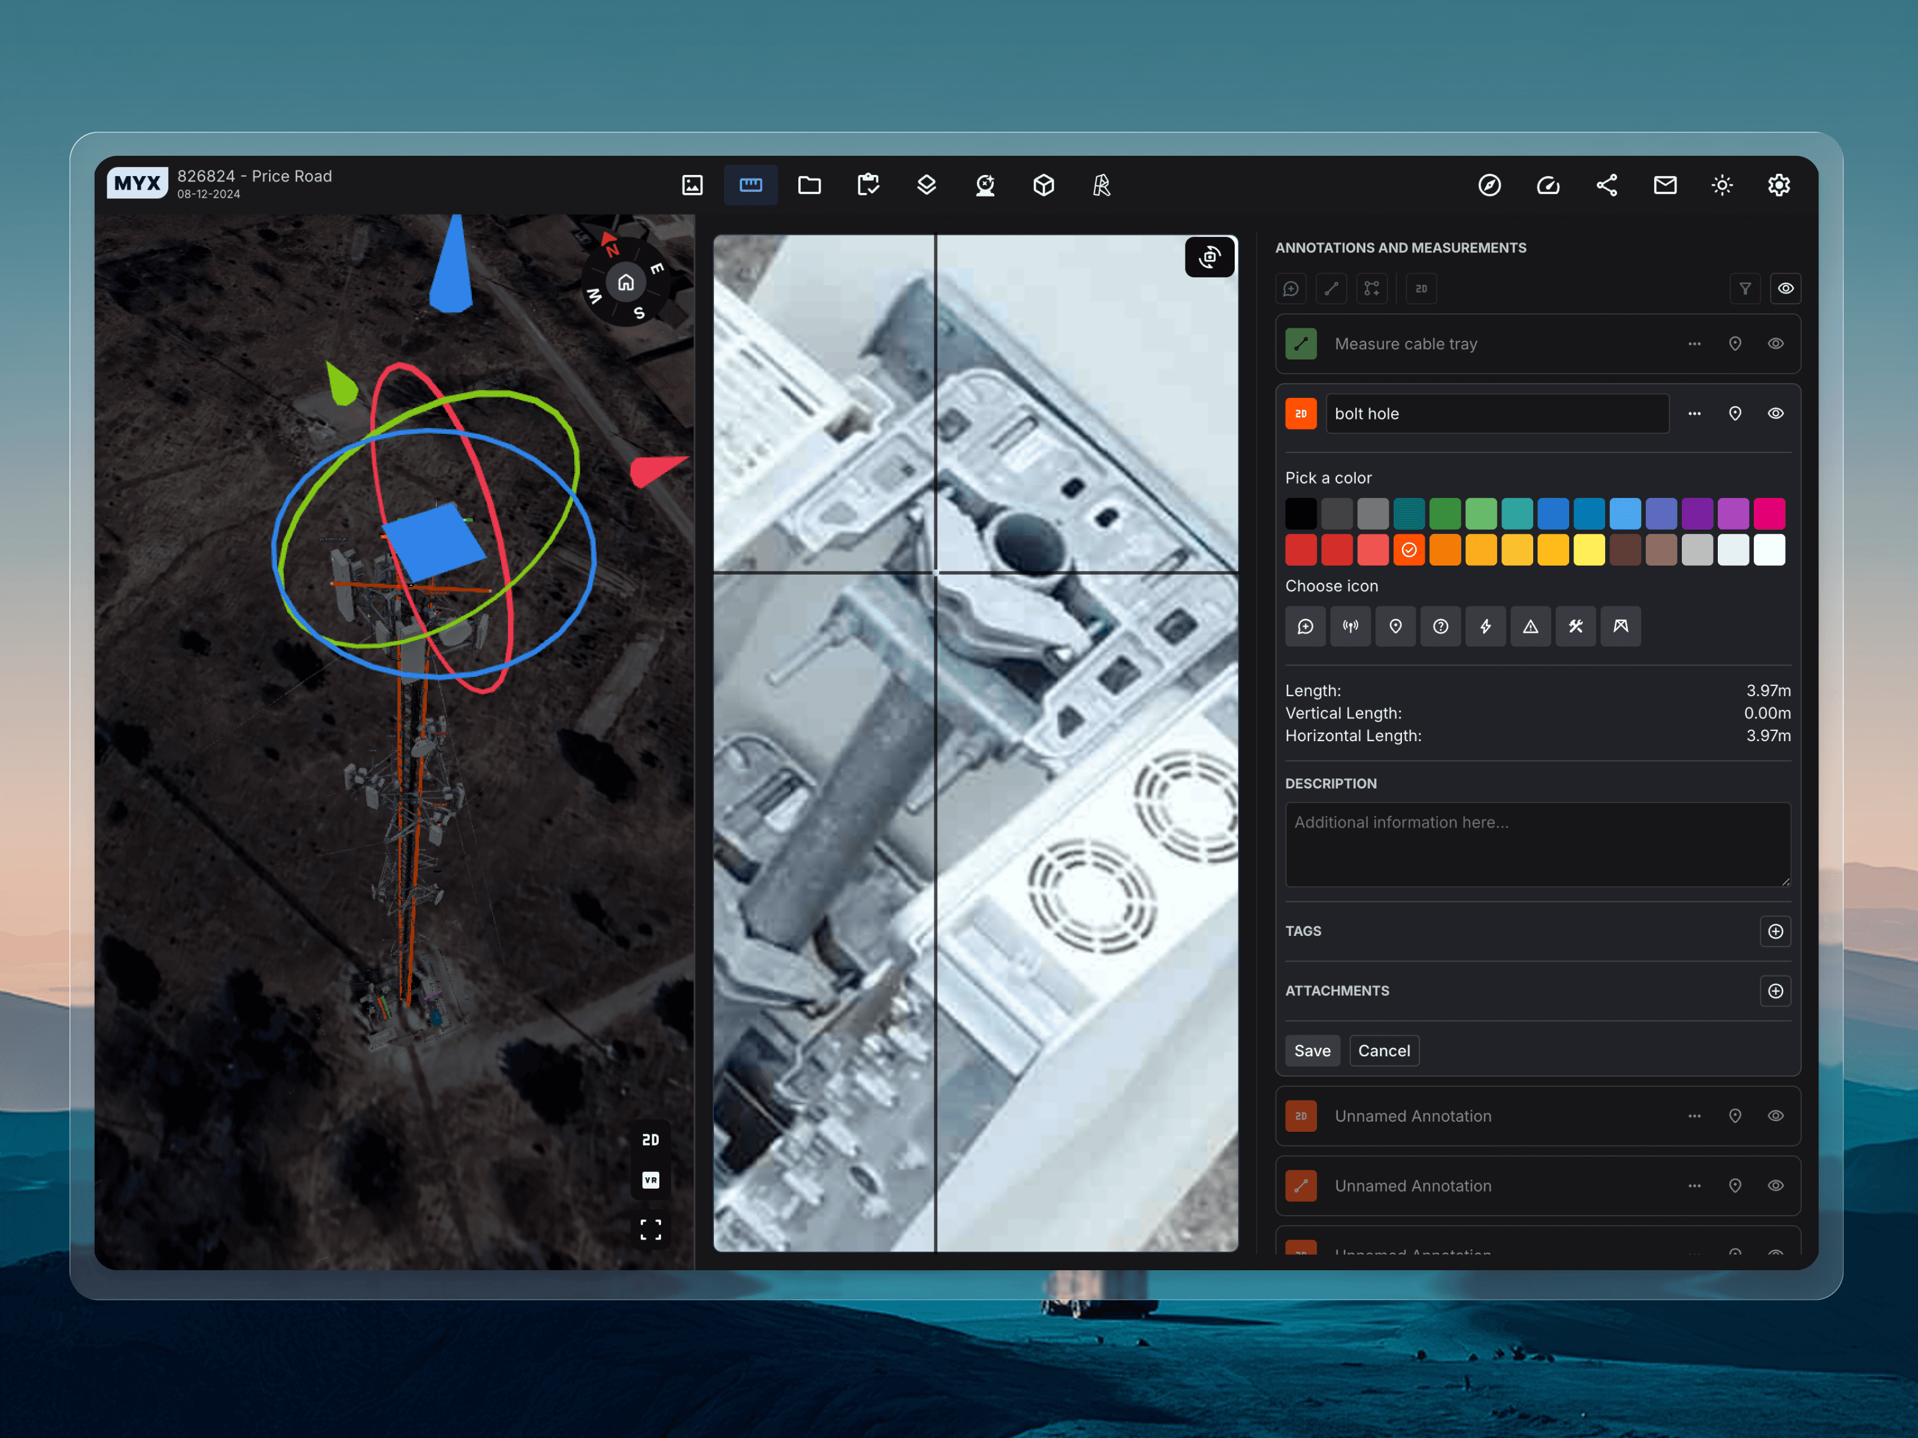This screenshot has height=1438, width=1918.
Task: Choose the lightning bolt annotation icon
Action: coord(1485,626)
